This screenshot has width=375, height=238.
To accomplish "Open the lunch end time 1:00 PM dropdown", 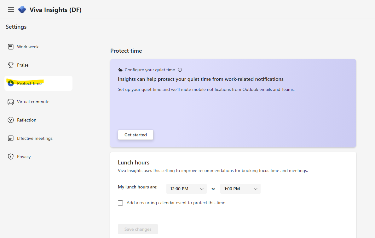I will pos(240,189).
